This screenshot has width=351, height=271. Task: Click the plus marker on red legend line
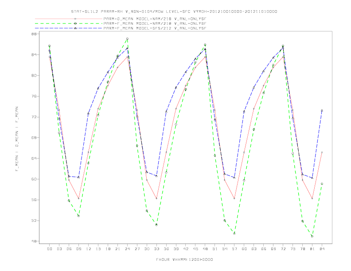[75, 19]
